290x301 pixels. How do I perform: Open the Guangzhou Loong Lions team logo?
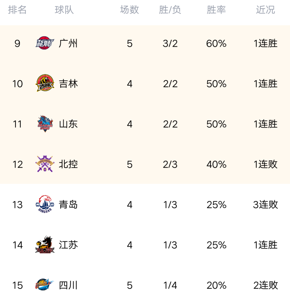tap(45, 43)
